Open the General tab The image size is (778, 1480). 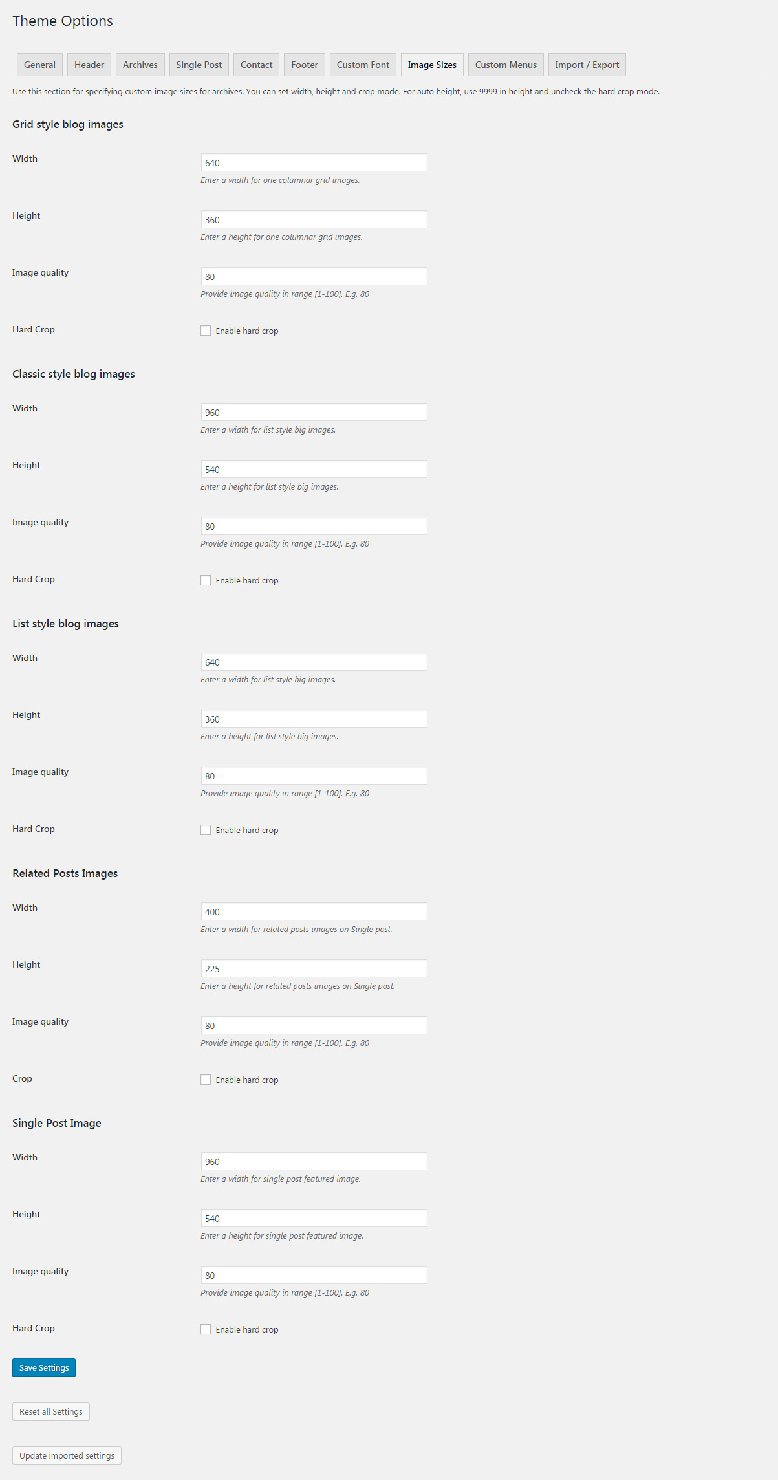click(x=39, y=65)
